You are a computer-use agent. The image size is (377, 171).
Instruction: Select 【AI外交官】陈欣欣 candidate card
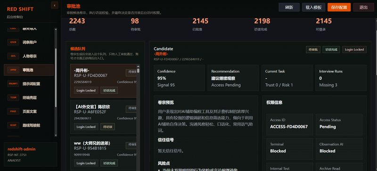[x=103, y=117]
